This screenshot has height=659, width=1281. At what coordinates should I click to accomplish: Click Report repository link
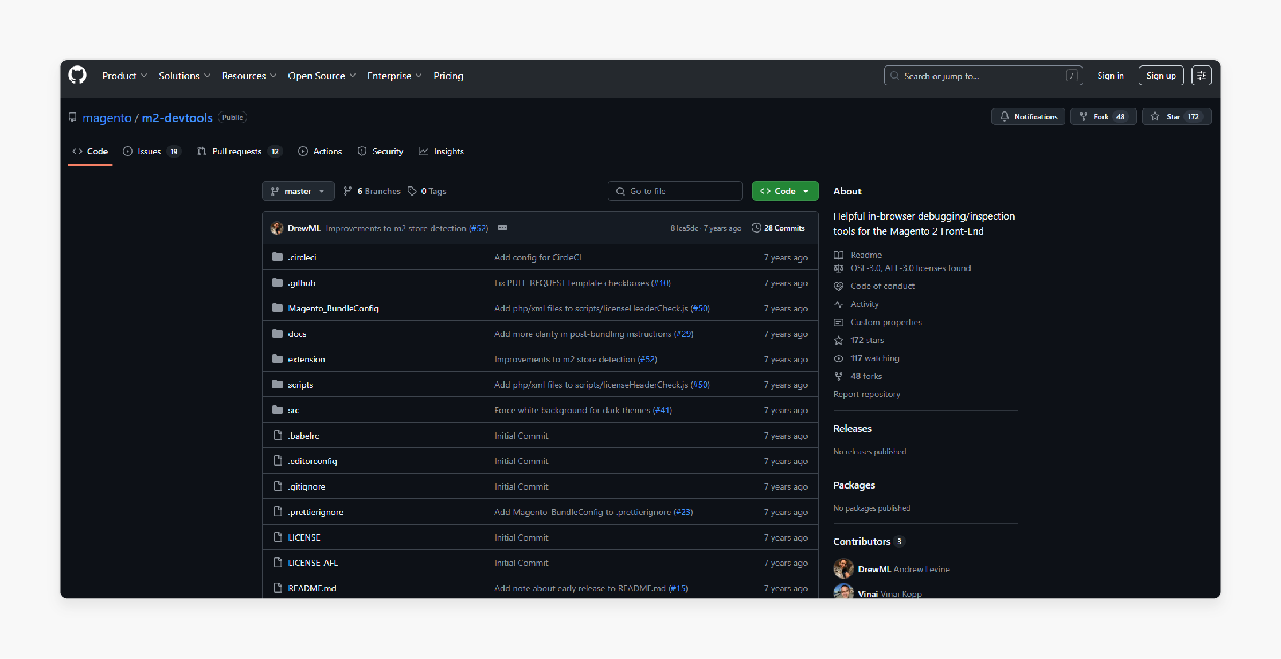[867, 394]
